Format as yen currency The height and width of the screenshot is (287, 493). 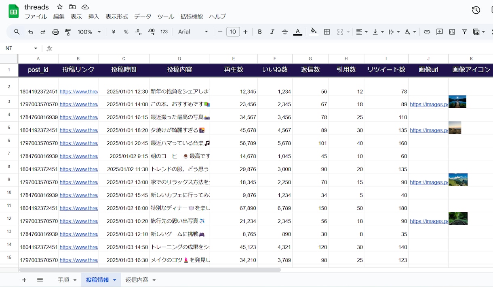(114, 32)
